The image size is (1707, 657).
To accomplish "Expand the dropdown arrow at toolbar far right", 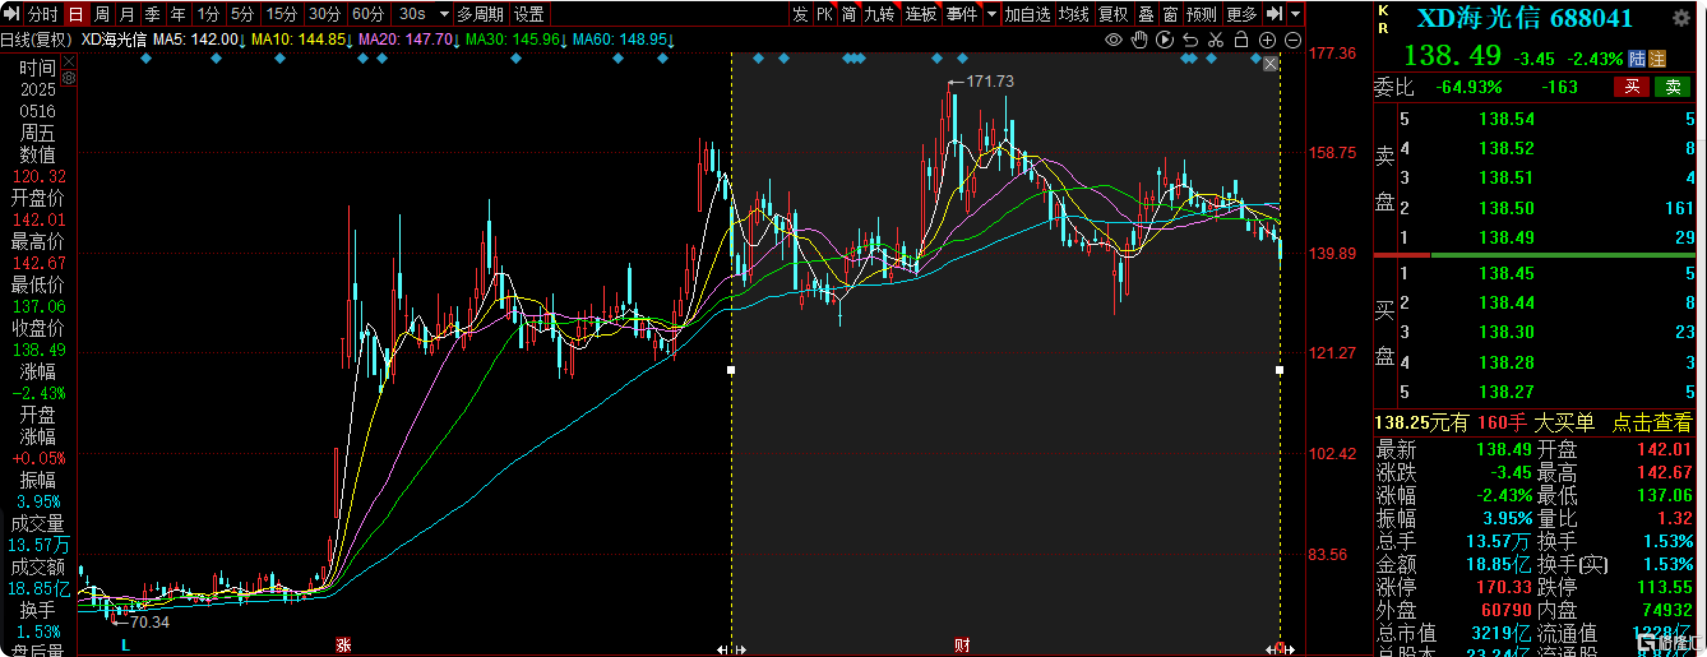I will (1296, 14).
